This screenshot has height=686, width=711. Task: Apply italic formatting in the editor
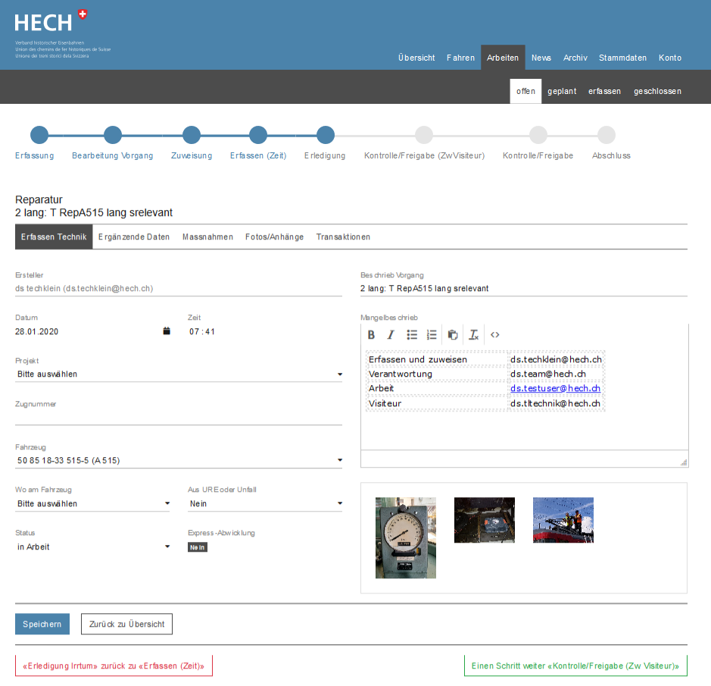pos(391,334)
